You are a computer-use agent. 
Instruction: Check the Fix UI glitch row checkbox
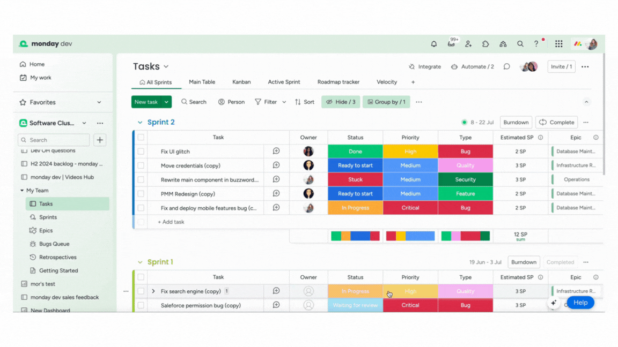click(x=141, y=152)
